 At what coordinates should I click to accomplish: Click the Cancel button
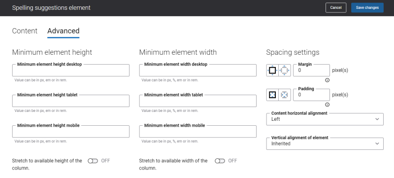336,7
